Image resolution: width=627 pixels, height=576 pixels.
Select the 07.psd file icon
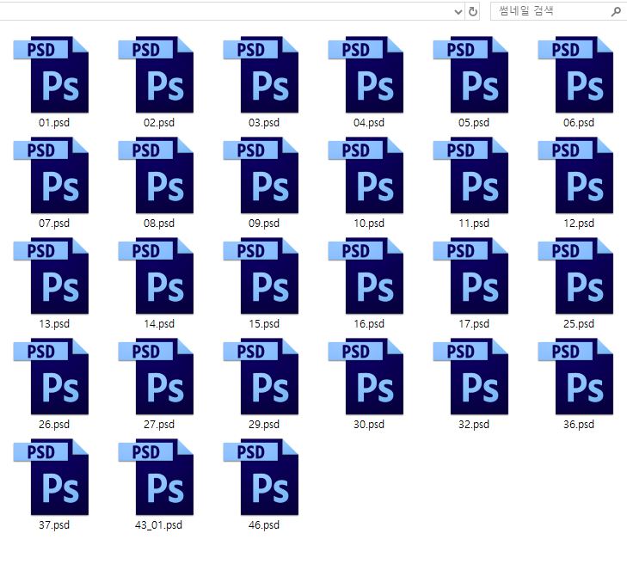(x=51, y=175)
